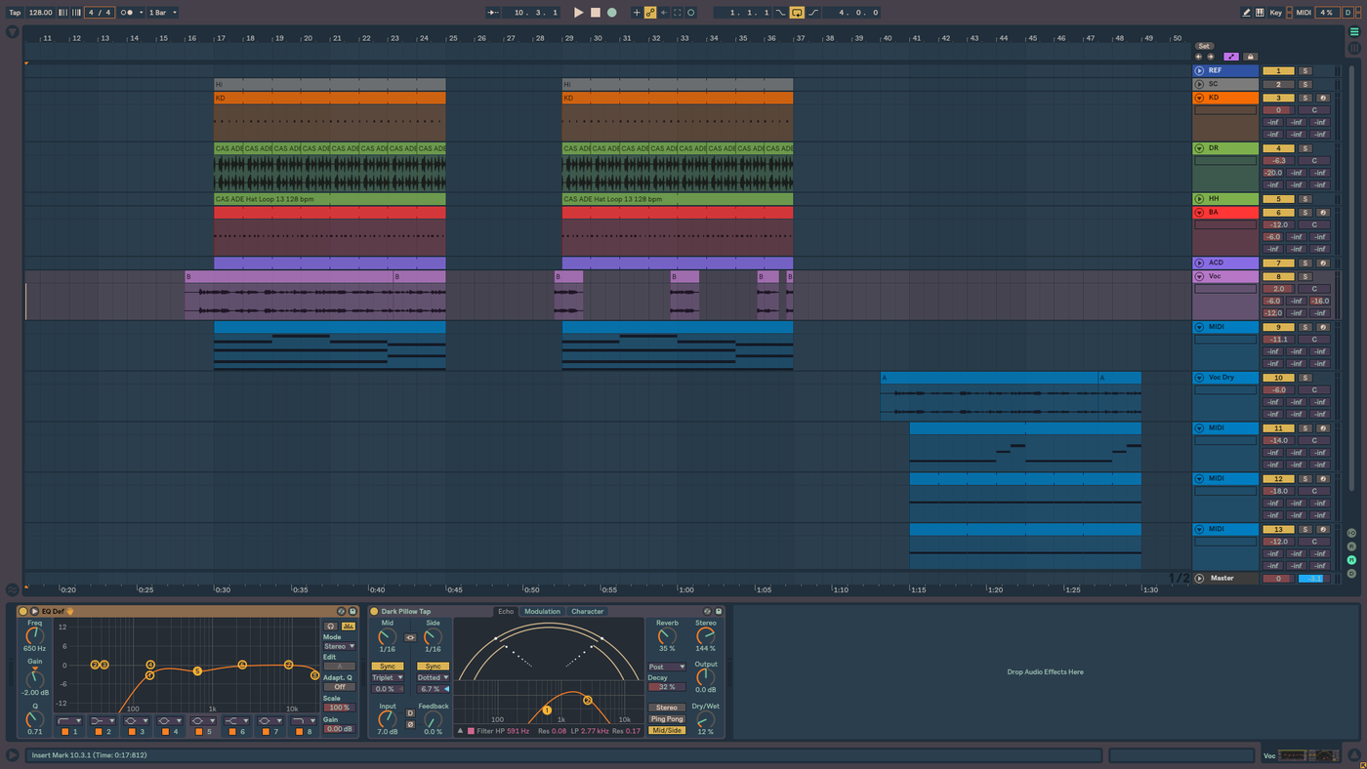This screenshot has width=1367, height=769.
Task: Switch to the Echo tab
Action: coord(506,612)
